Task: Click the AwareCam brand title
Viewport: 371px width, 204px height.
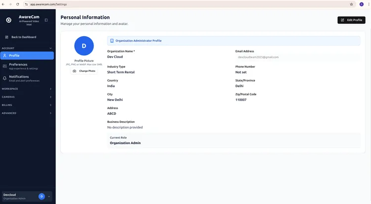Action: click(29, 17)
